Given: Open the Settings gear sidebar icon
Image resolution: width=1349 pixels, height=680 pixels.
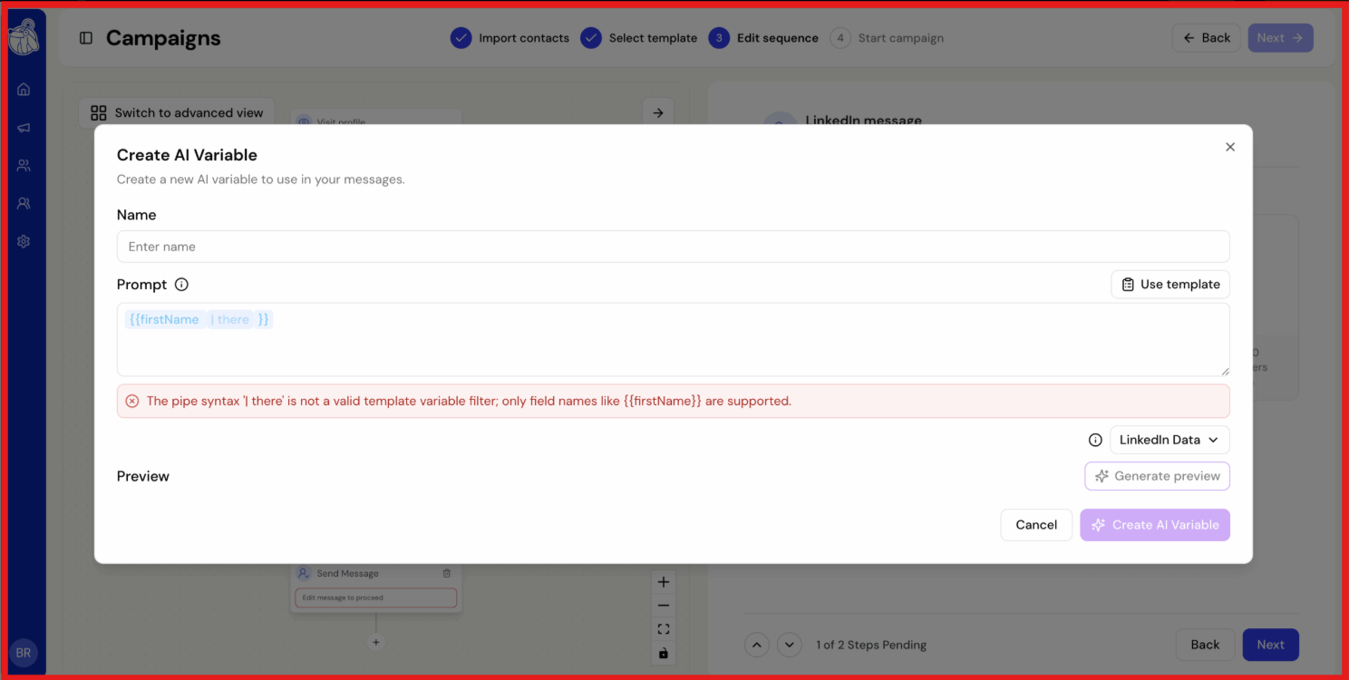Looking at the screenshot, I should coord(24,242).
